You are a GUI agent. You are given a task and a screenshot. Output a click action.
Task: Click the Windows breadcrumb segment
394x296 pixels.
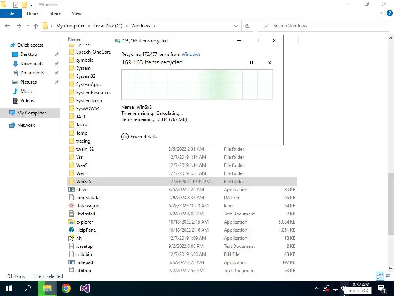(140, 26)
